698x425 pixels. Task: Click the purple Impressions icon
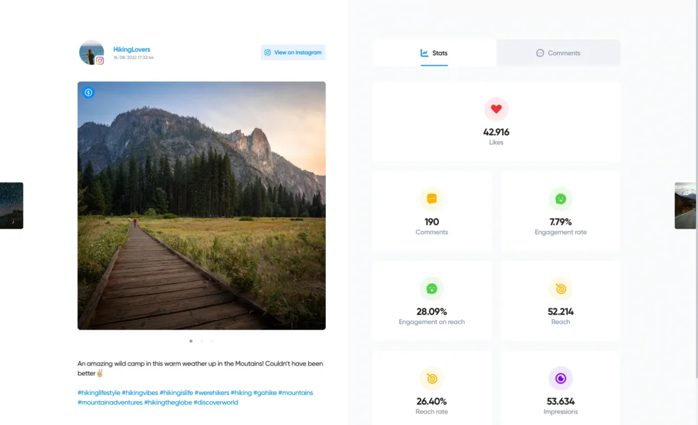[560, 379]
